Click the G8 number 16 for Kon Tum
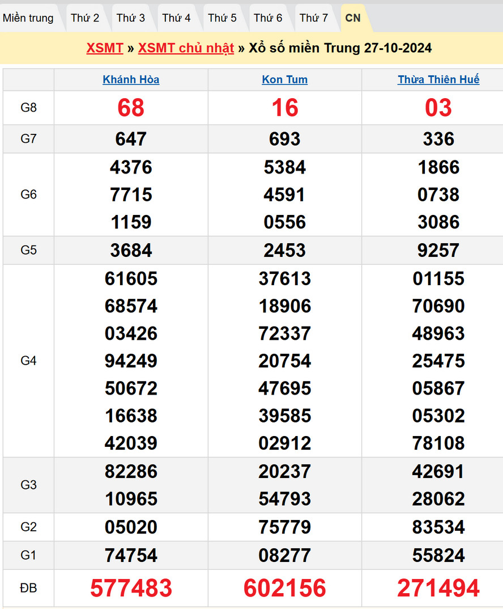 click(285, 108)
